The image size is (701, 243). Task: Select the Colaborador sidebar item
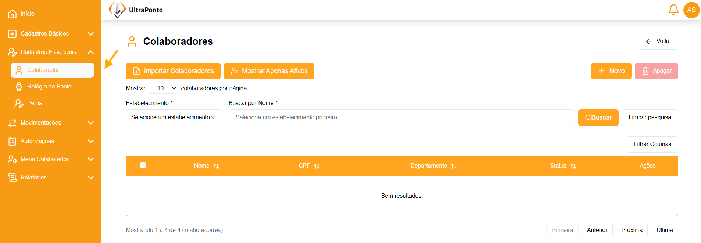52,70
